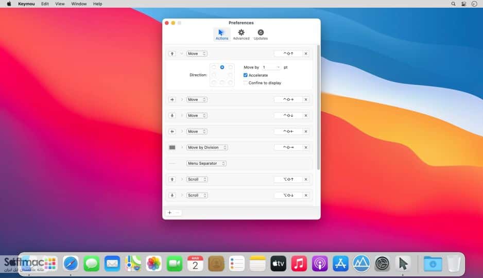Select the lower-left direction radio button
Image resolution: width=483 pixels, height=278 pixels.
(214, 82)
